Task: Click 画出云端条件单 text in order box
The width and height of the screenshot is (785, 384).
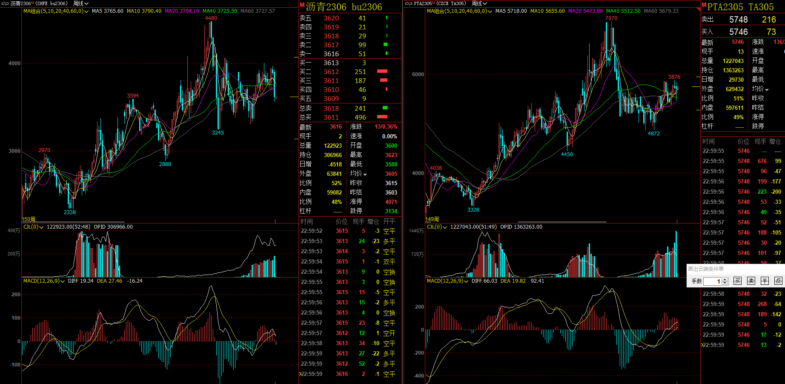Action: pyautogui.click(x=706, y=269)
